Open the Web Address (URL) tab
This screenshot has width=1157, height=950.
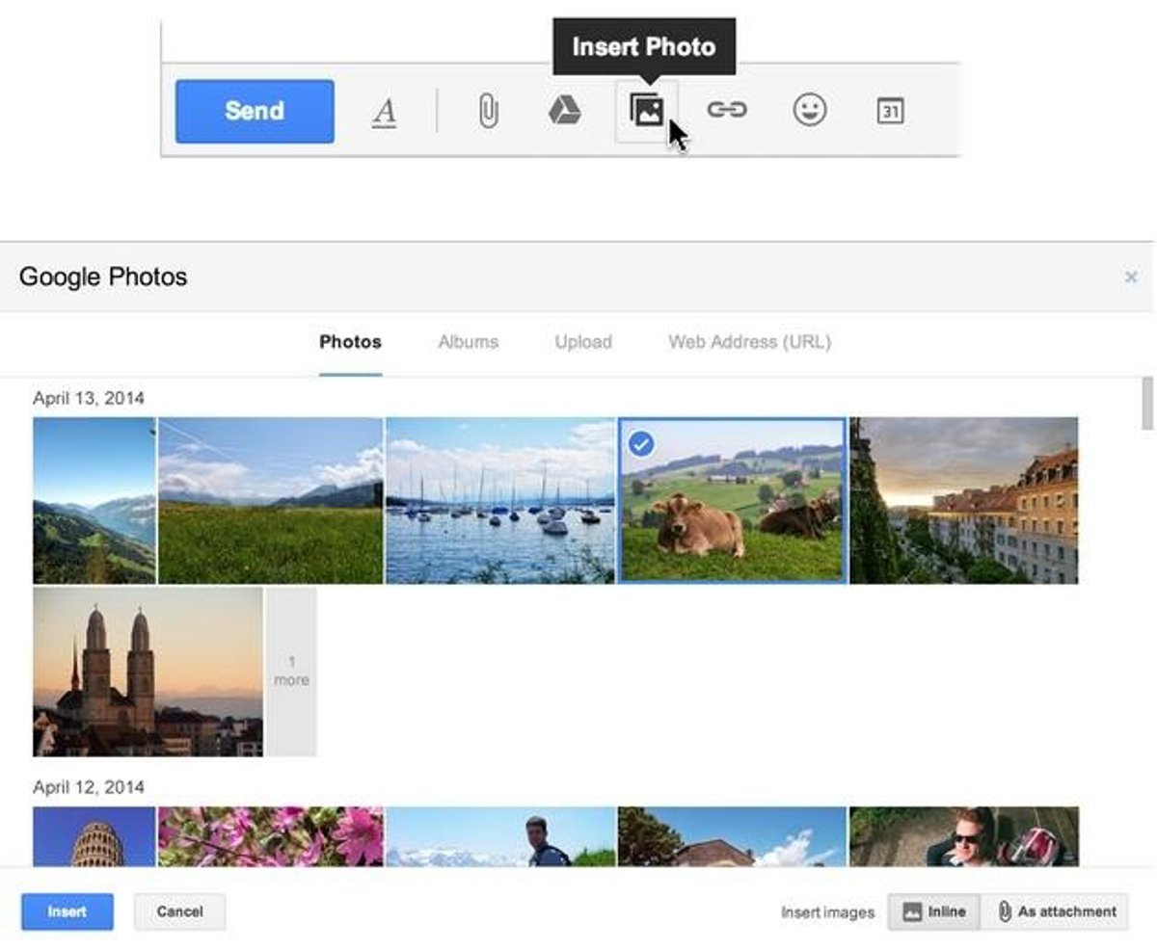[749, 342]
